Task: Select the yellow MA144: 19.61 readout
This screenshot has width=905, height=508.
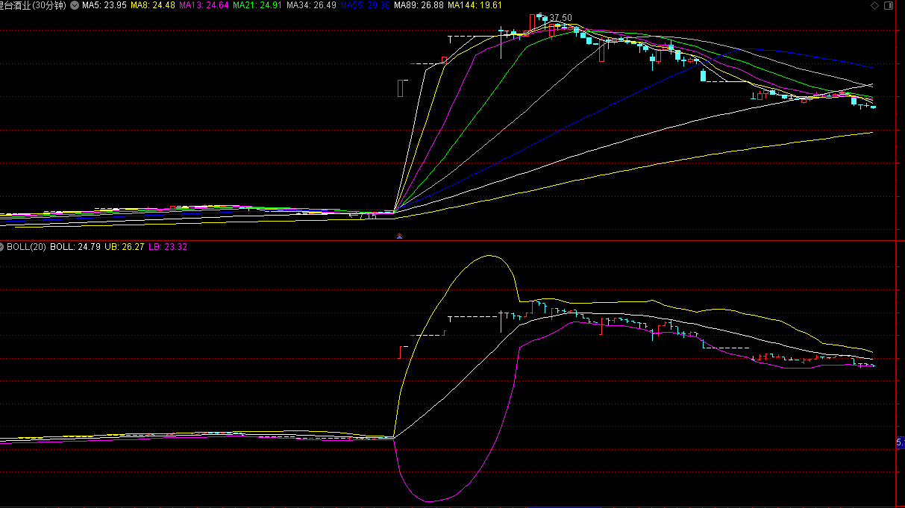Action: click(475, 5)
